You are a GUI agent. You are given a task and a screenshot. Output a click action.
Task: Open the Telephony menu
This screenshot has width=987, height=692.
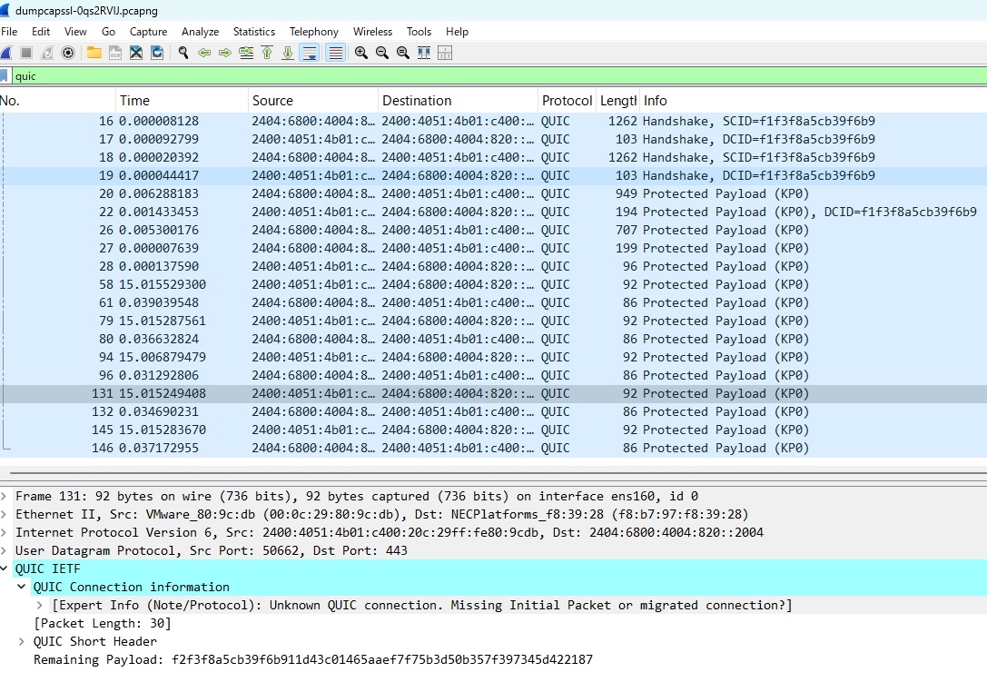click(x=314, y=32)
